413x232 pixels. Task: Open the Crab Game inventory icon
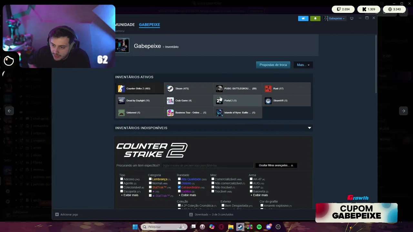[x=170, y=101]
